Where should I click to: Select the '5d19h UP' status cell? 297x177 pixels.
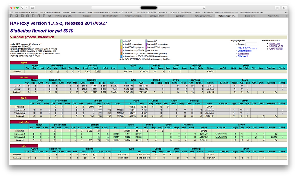pyautogui.click(x=204, y=137)
